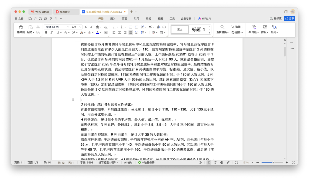Viewport: 309px width, 180px height.
Task: Align text to the left
Action: click(114, 33)
